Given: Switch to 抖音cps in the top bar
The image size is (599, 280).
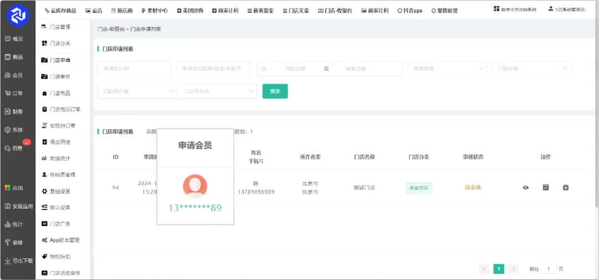Looking at the screenshot, I should [x=410, y=11].
